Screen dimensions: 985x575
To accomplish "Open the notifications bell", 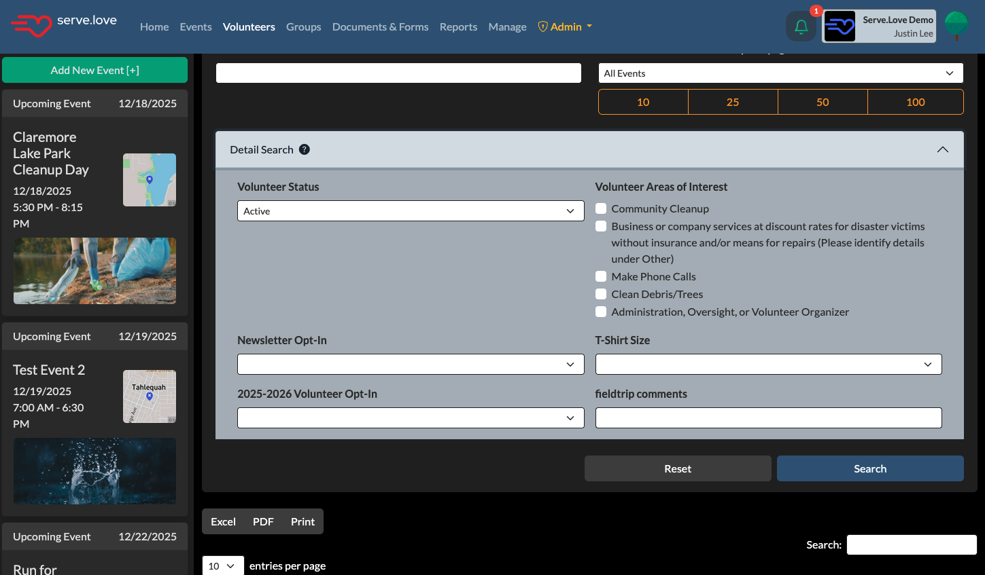I will (801, 27).
